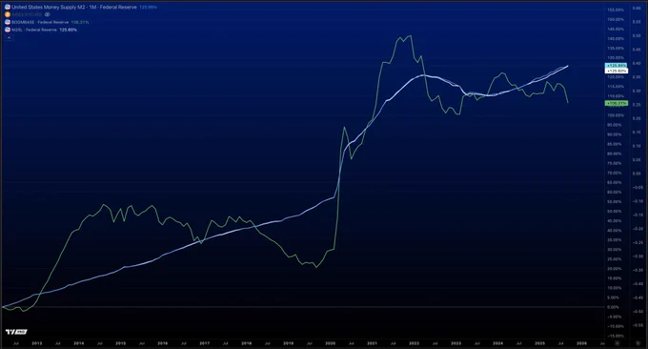The image size is (648, 349).
Task: Select the United States Money Supply M2 title
Action: (74, 7)
